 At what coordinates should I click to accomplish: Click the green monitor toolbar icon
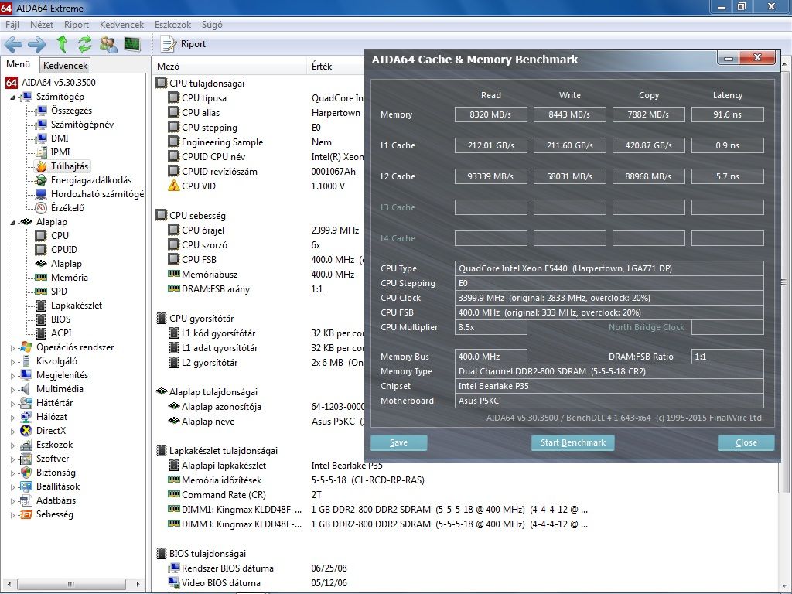(x=131, y=44)
